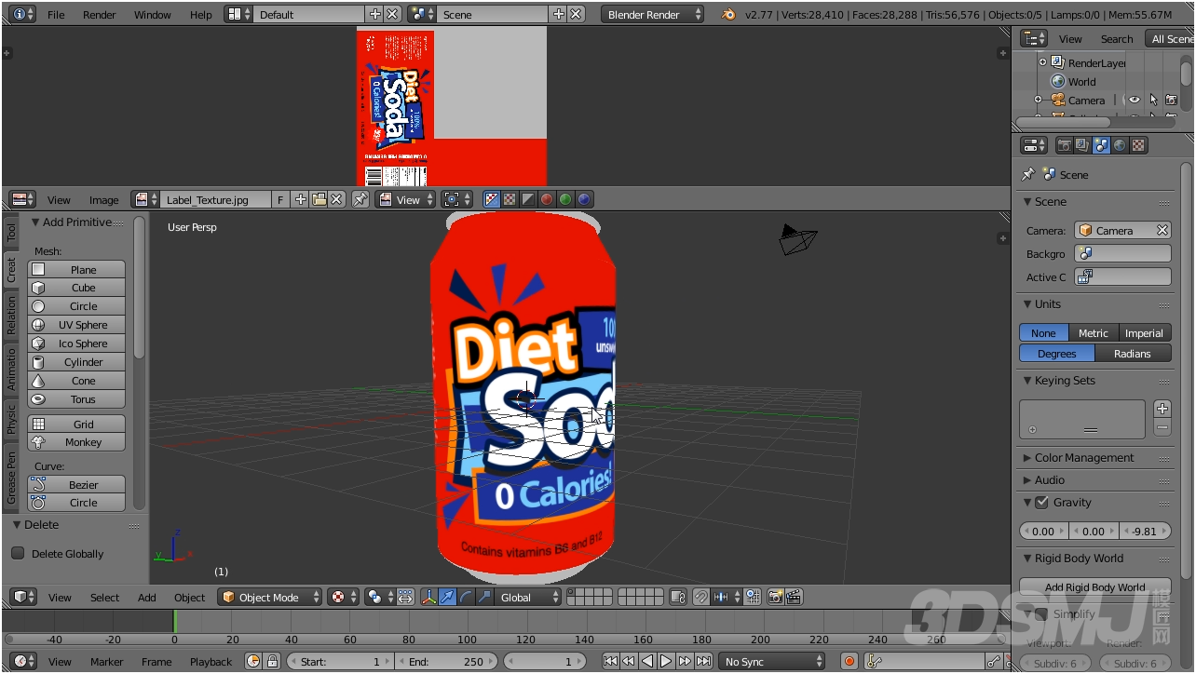Image resolution: width=1196 pixels, height=674 pixels.
Task: Enable auto keyframe record button
Action: click(x=849, y=661)
